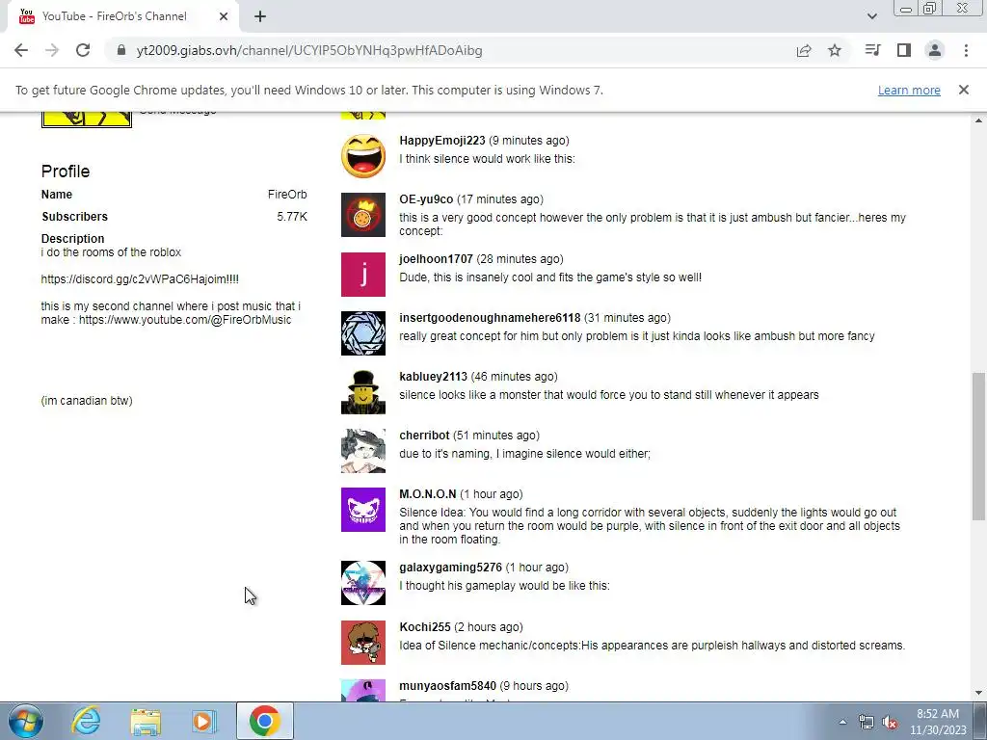This screenshot has width=987, height=740.
Task: Click the padlock site info icon
Action: coord(121,50)
